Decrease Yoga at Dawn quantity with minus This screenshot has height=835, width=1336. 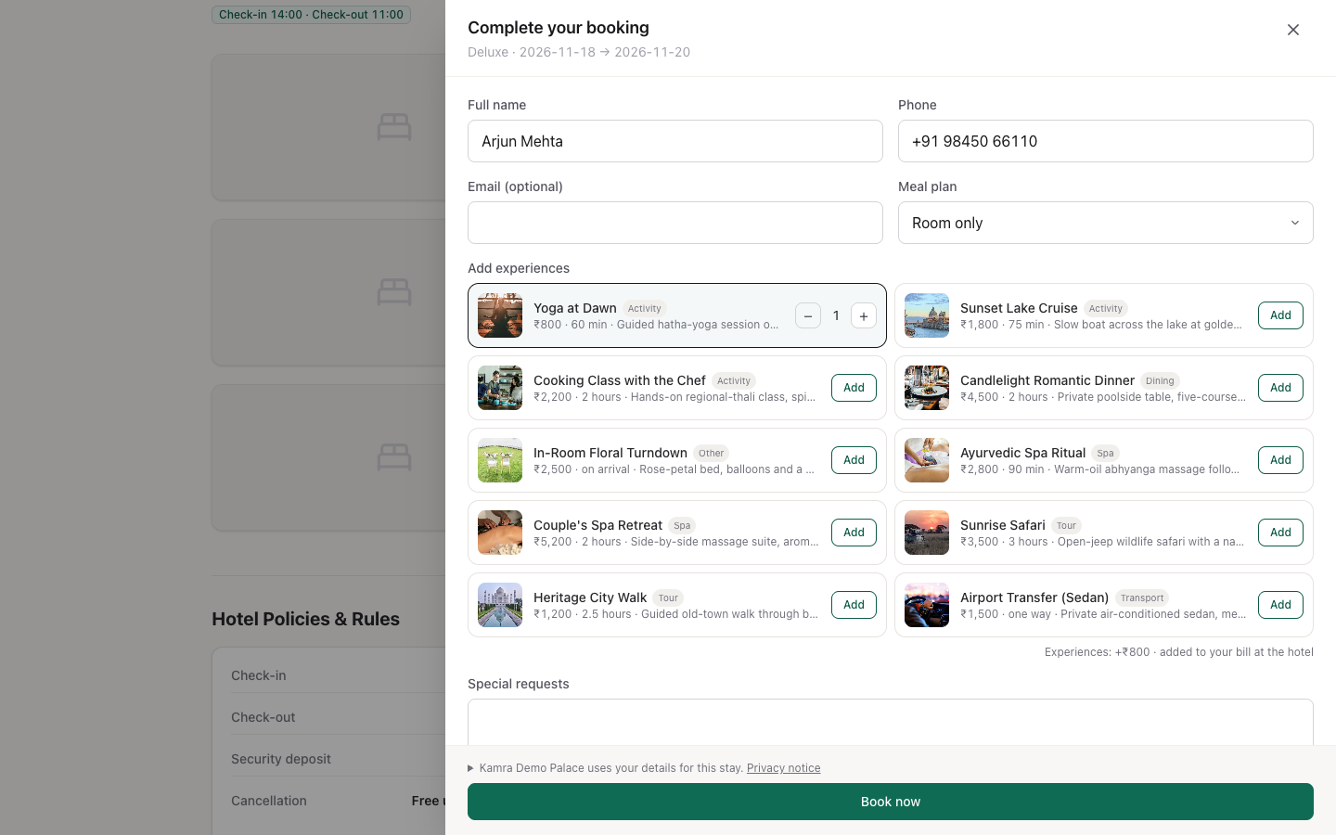[808, 315]
